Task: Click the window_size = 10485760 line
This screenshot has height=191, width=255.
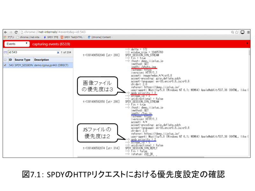Action: (x=147, y=52)
